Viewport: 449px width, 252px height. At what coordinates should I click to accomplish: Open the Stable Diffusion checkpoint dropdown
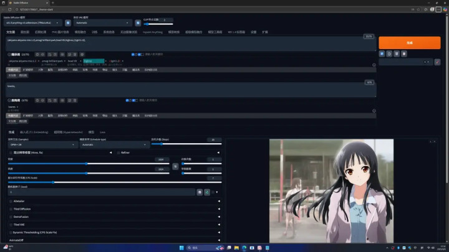coord(32,23)
